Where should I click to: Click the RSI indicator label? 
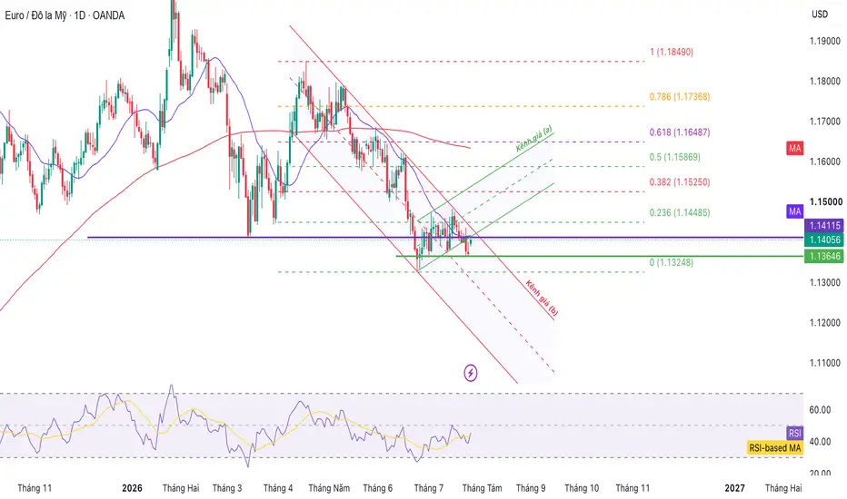pyautogui.click(x=794, y=433)
